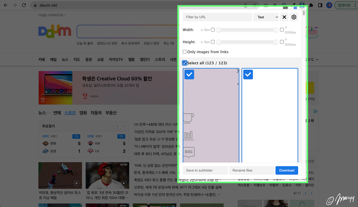Open the Chrome extensions puzzle icon
358x207 pixels.
point(312,5)
